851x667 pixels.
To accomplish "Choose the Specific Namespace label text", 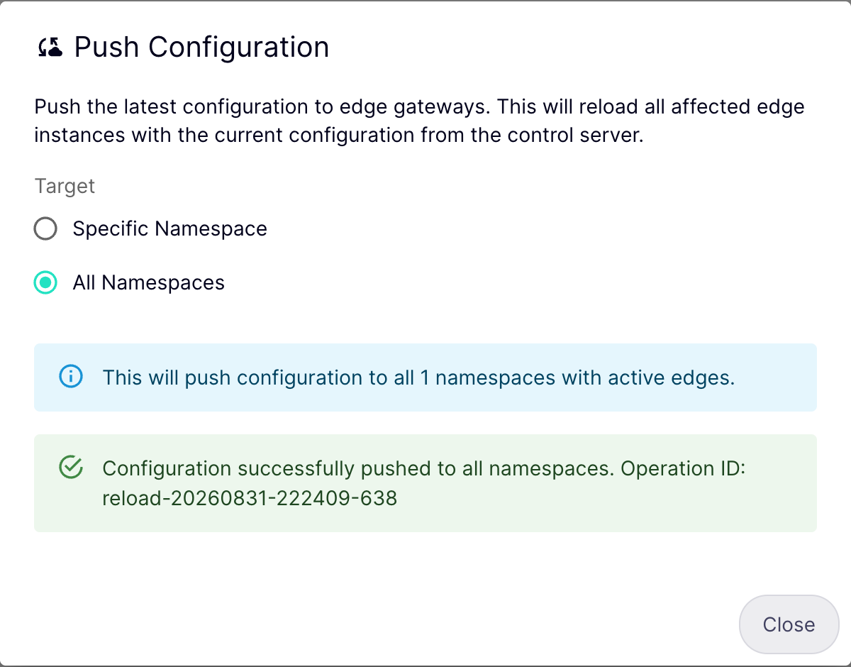I will click(170, 228).
